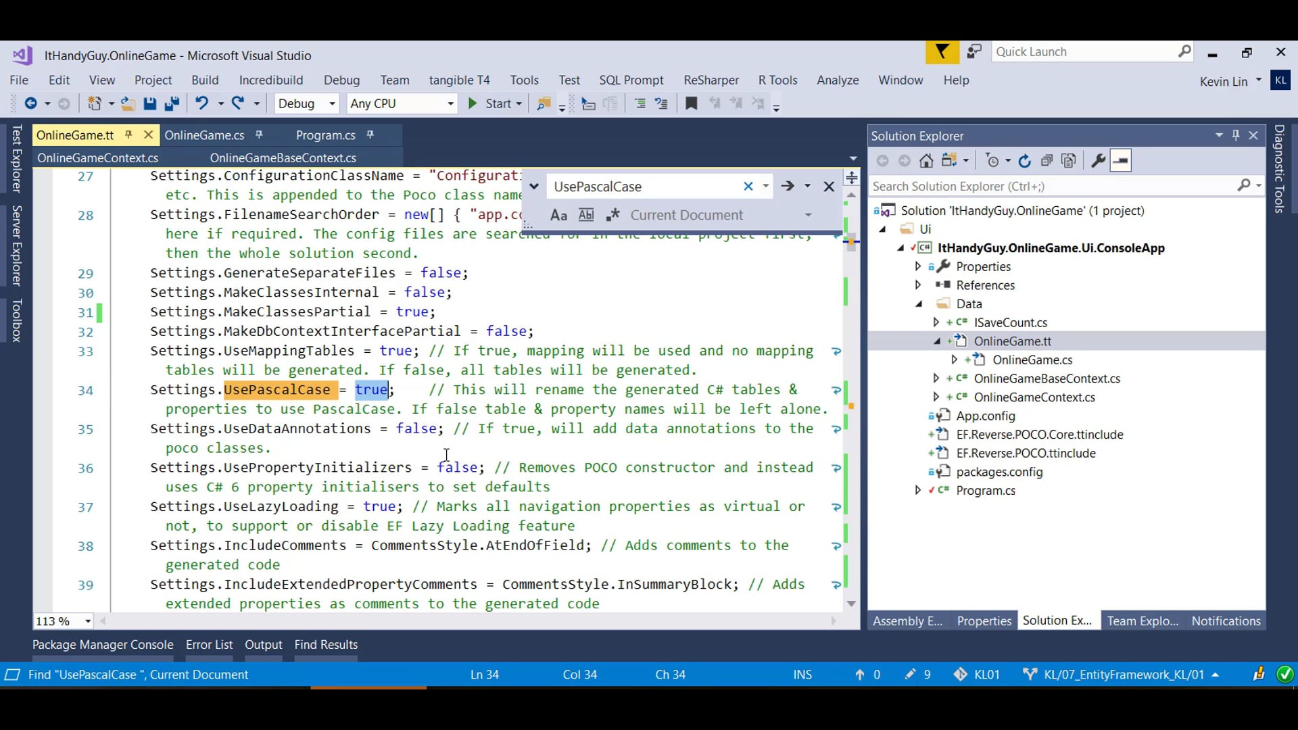The width and height of the screenshot is (1298, 730).
Task: Open Properties wrench icon in Solution Explorer
Action: 1098,161
